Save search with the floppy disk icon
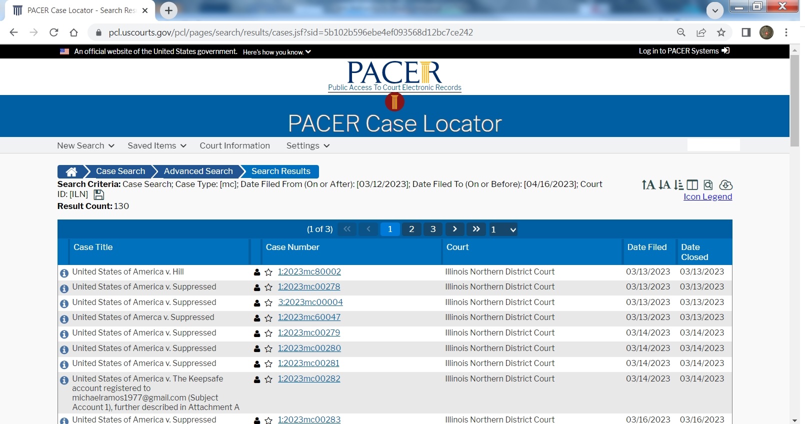The image size is (805, 424). click(98, 194)
